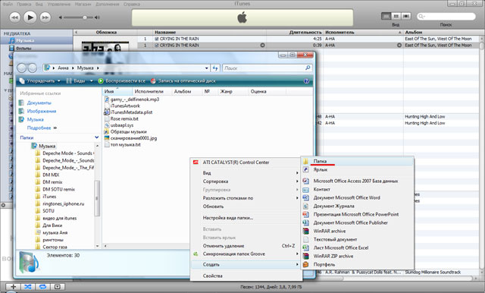Click the iTunes volume slider knob
The width and height of the screenshot is (485, 293).
84,17
